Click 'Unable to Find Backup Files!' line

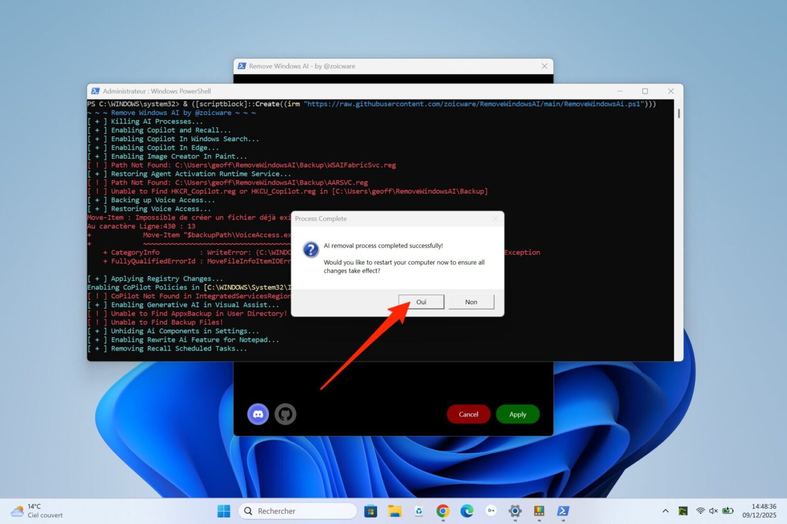[x=155, y=322]
